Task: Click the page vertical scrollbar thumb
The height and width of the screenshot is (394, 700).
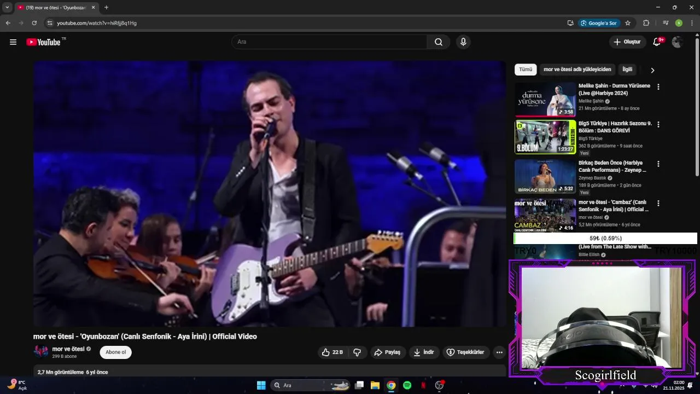Action: point(697,107)
